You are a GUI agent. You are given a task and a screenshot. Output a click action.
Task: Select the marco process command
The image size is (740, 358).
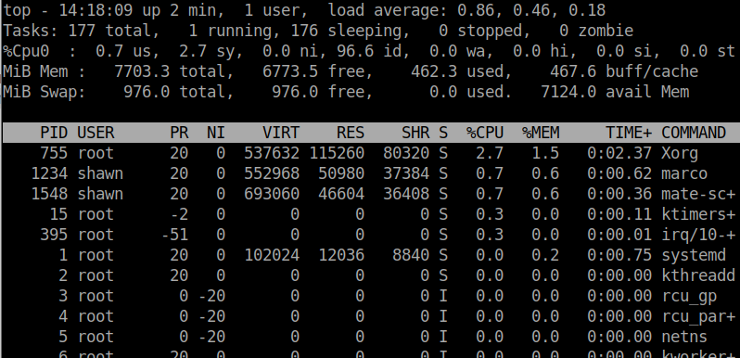coord(684,173)
